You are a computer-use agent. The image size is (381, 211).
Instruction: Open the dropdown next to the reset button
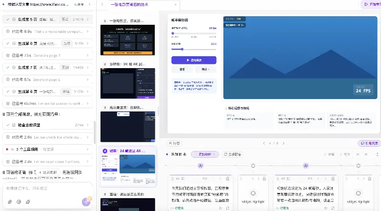[x=206, y=69]
